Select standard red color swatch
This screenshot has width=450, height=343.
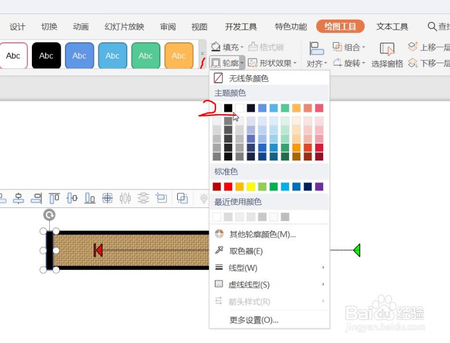pos(228,187)
